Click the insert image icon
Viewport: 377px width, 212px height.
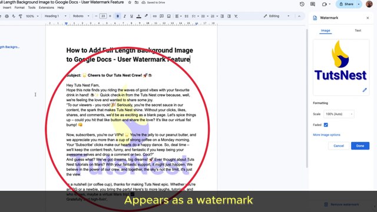[169, 16]
